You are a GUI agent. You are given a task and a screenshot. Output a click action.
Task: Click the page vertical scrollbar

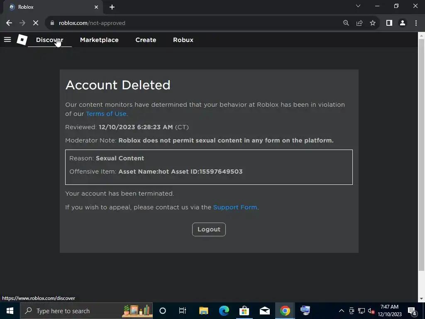[x=421, y=155]
